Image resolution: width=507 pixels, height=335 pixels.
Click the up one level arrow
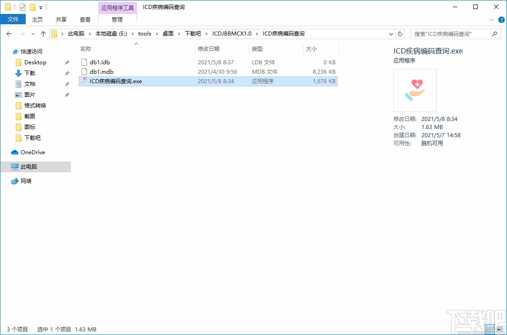[43, 33]
